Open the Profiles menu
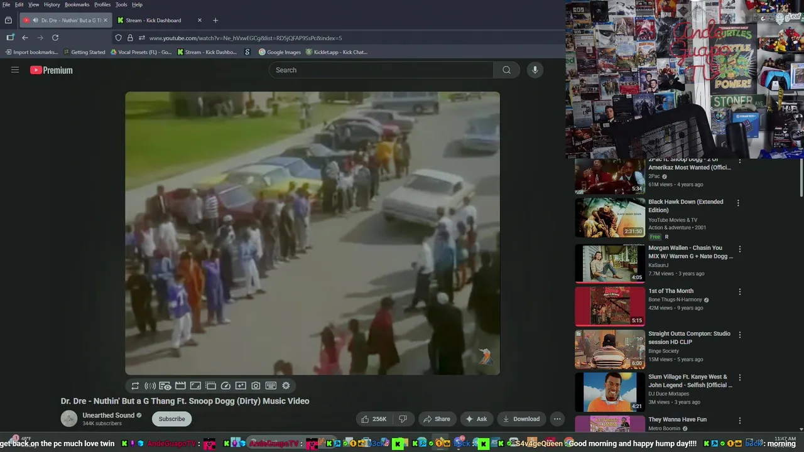804x452 pixels. click(x=102, y=4)
